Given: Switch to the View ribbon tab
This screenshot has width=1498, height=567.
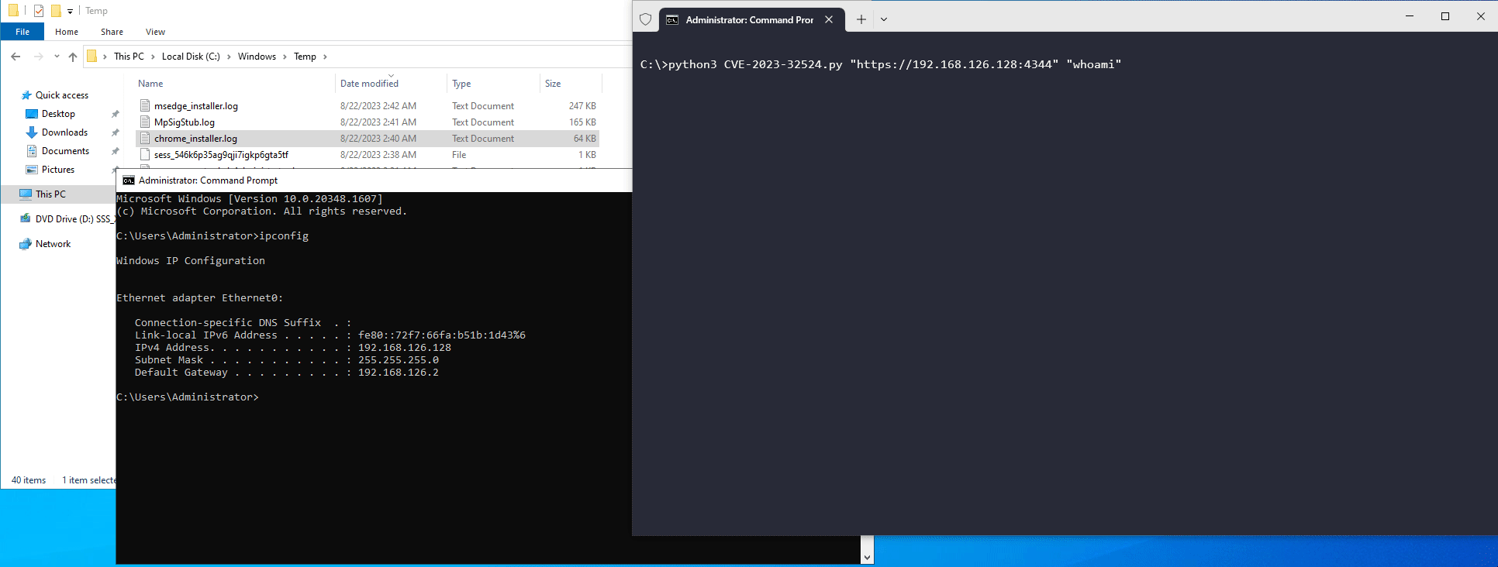Looking at the screenshot, I should pyautogui.click(x=155, y=32).
